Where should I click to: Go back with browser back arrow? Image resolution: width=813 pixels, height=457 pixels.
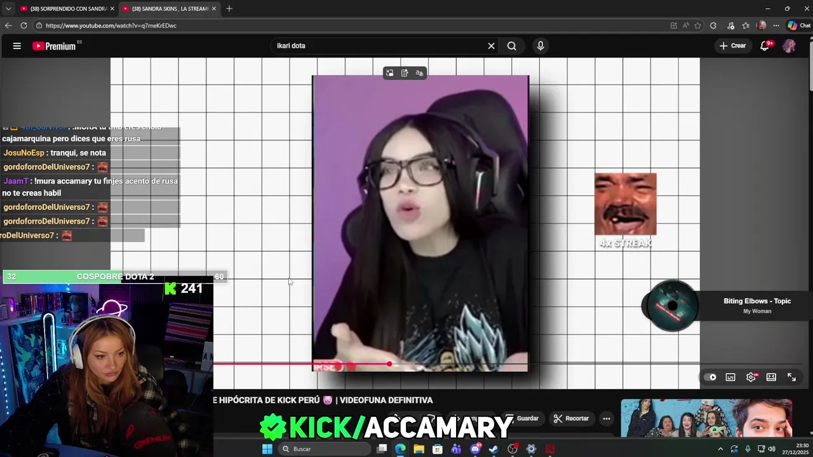(8, 25)
